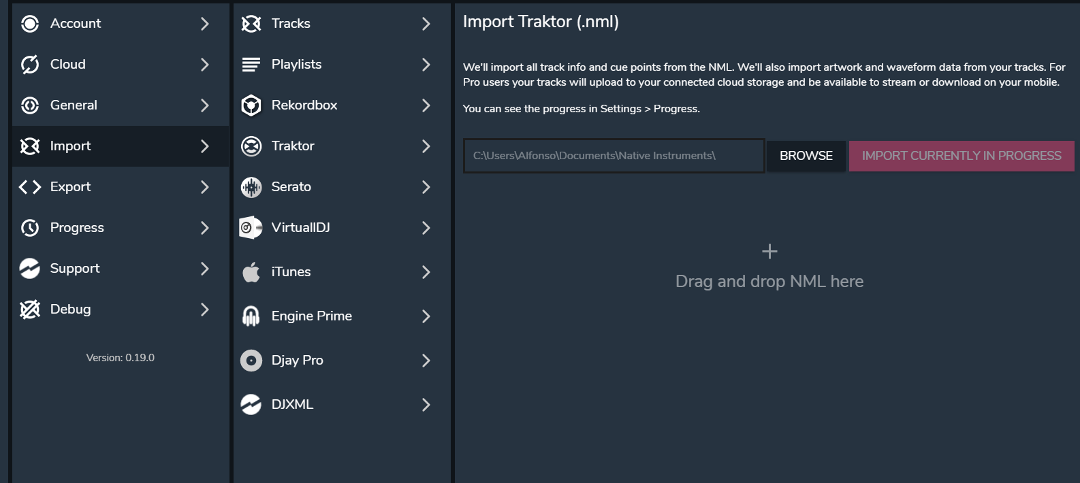
Task: Click the Traktor logo icon
Action: point(251,146)
